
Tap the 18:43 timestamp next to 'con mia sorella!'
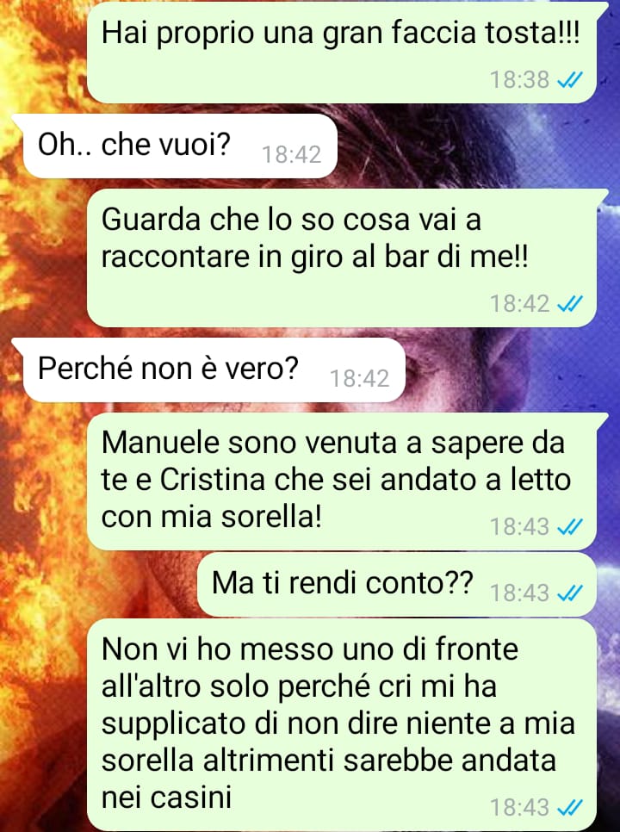pos(519,527)
